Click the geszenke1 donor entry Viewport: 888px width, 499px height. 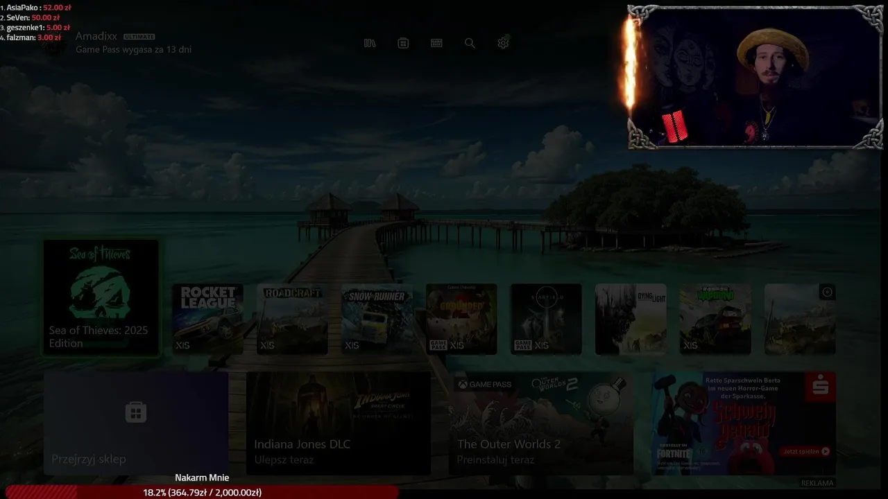(x=35, y=28)
